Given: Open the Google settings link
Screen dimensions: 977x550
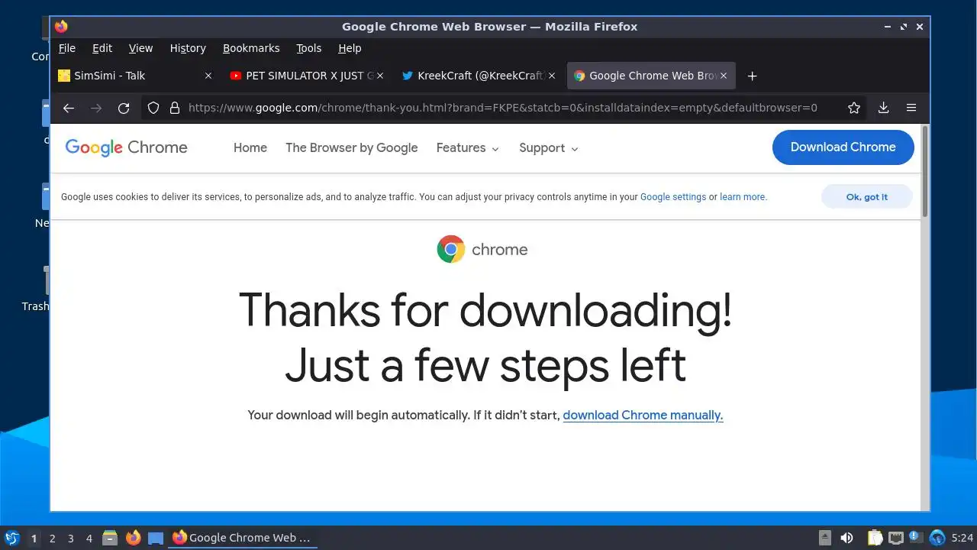Looking at the screenshot, I should (673, 197).
